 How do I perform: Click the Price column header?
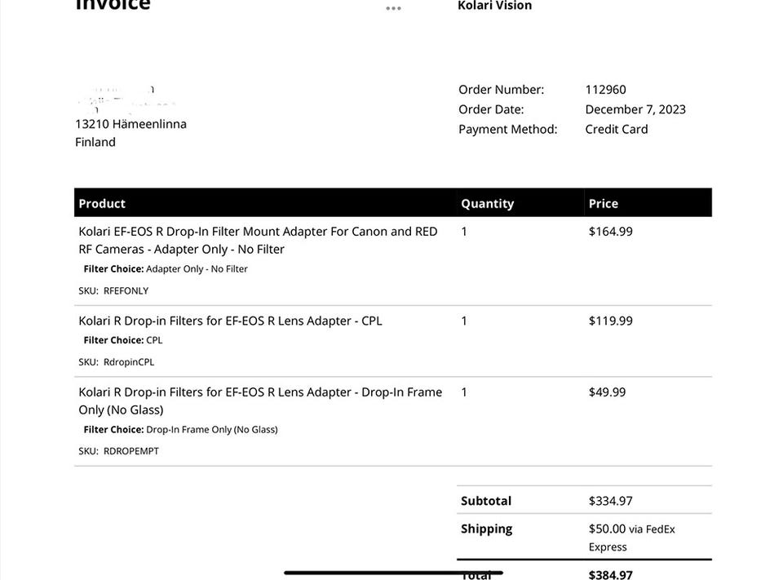click(x=603, y=203)
